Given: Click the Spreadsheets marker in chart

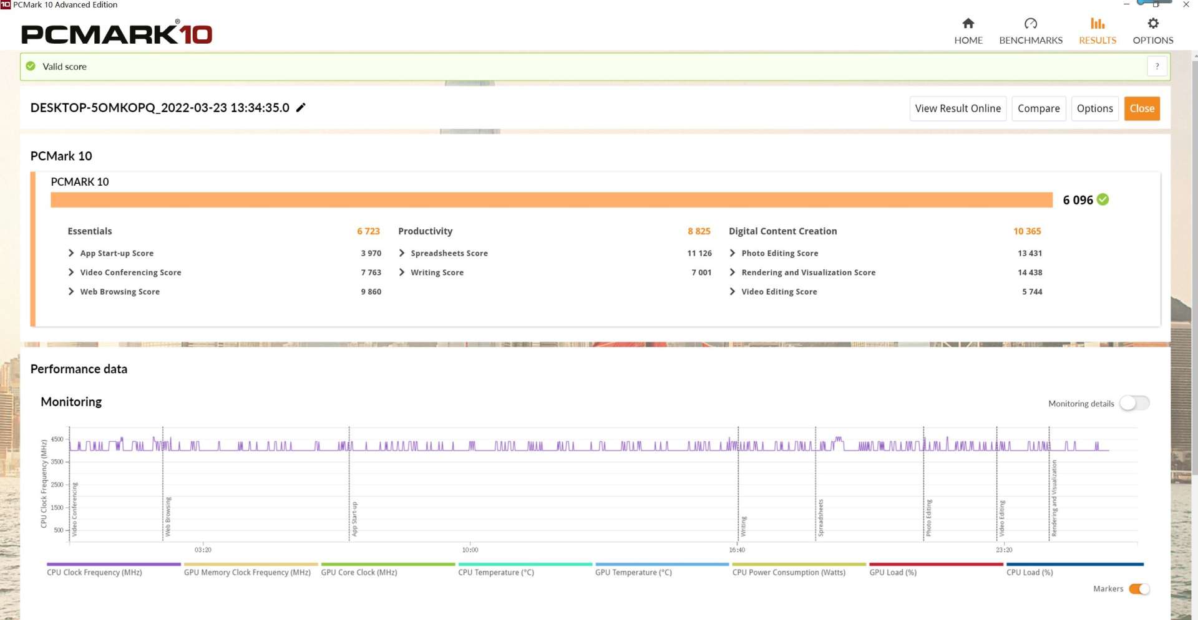Looking at the screenshot, I should coord(821,517).
